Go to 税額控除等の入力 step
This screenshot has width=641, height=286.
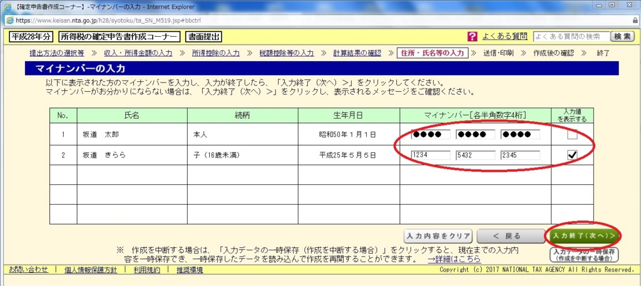pyautogui.click(x=287, y=53)
